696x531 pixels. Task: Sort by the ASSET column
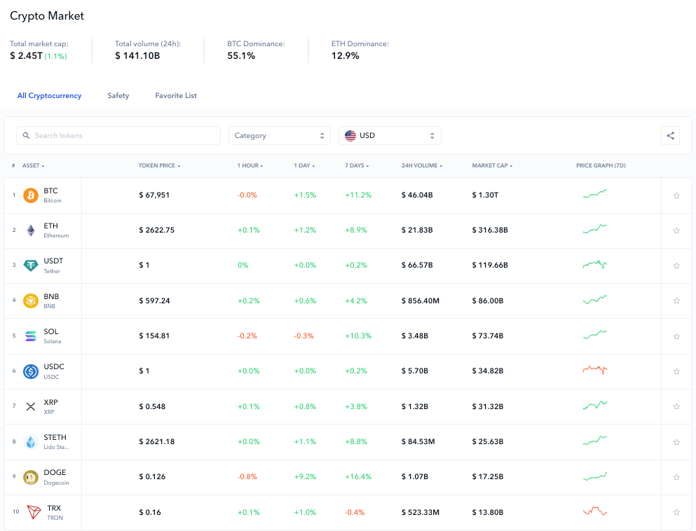click(x=33, y=165)
